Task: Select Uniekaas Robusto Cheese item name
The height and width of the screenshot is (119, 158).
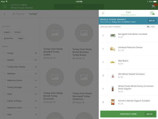Action: [130, 47]
